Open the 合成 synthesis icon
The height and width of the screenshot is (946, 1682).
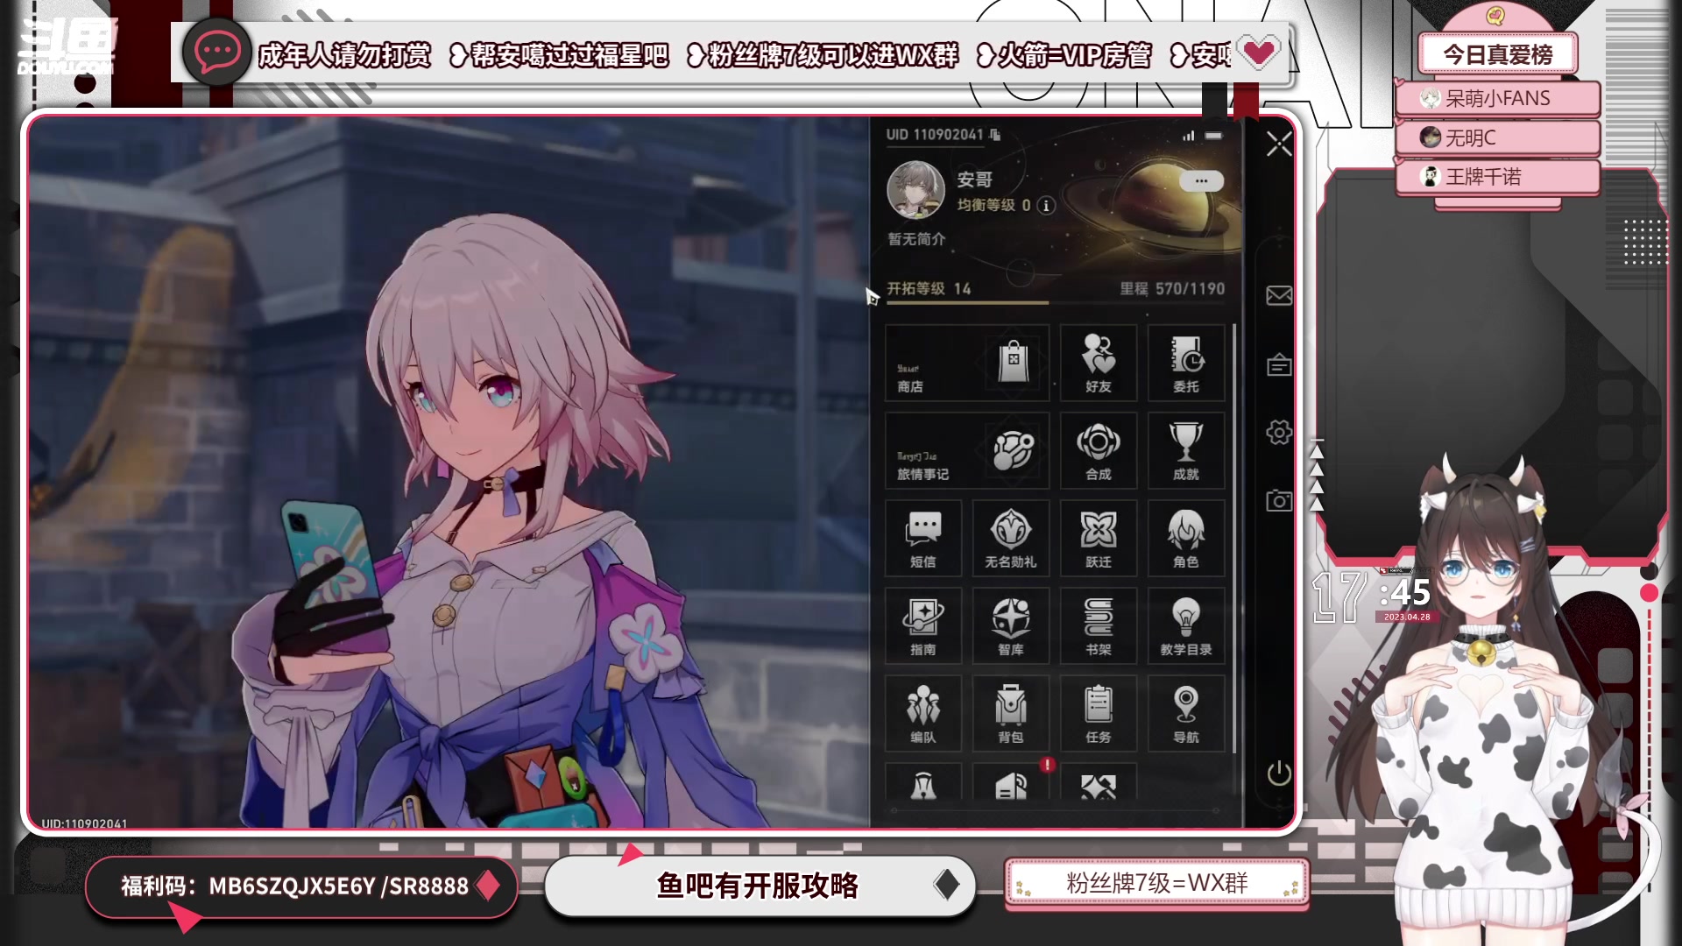click(x=1099, y=451)
